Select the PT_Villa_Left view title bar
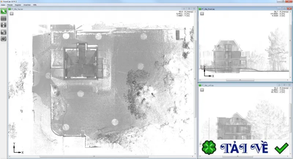The image size is (293, 159). (x=245, y=85)
